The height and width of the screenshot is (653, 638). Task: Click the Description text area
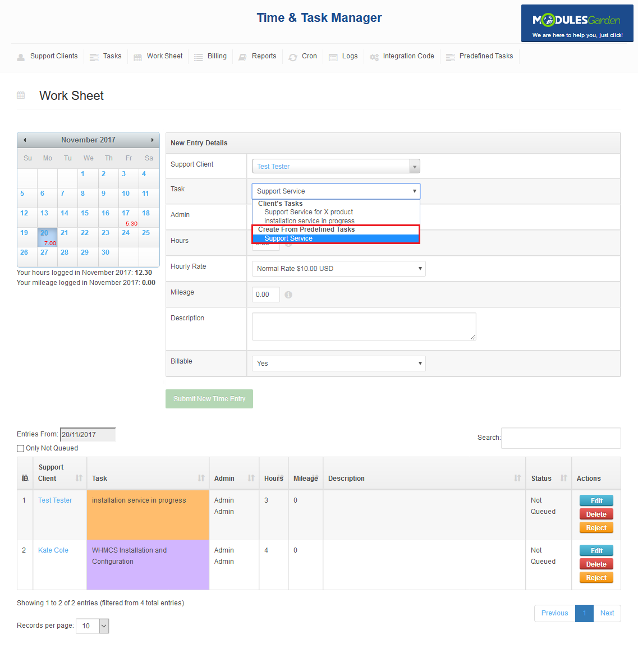(x=364, y=326)
